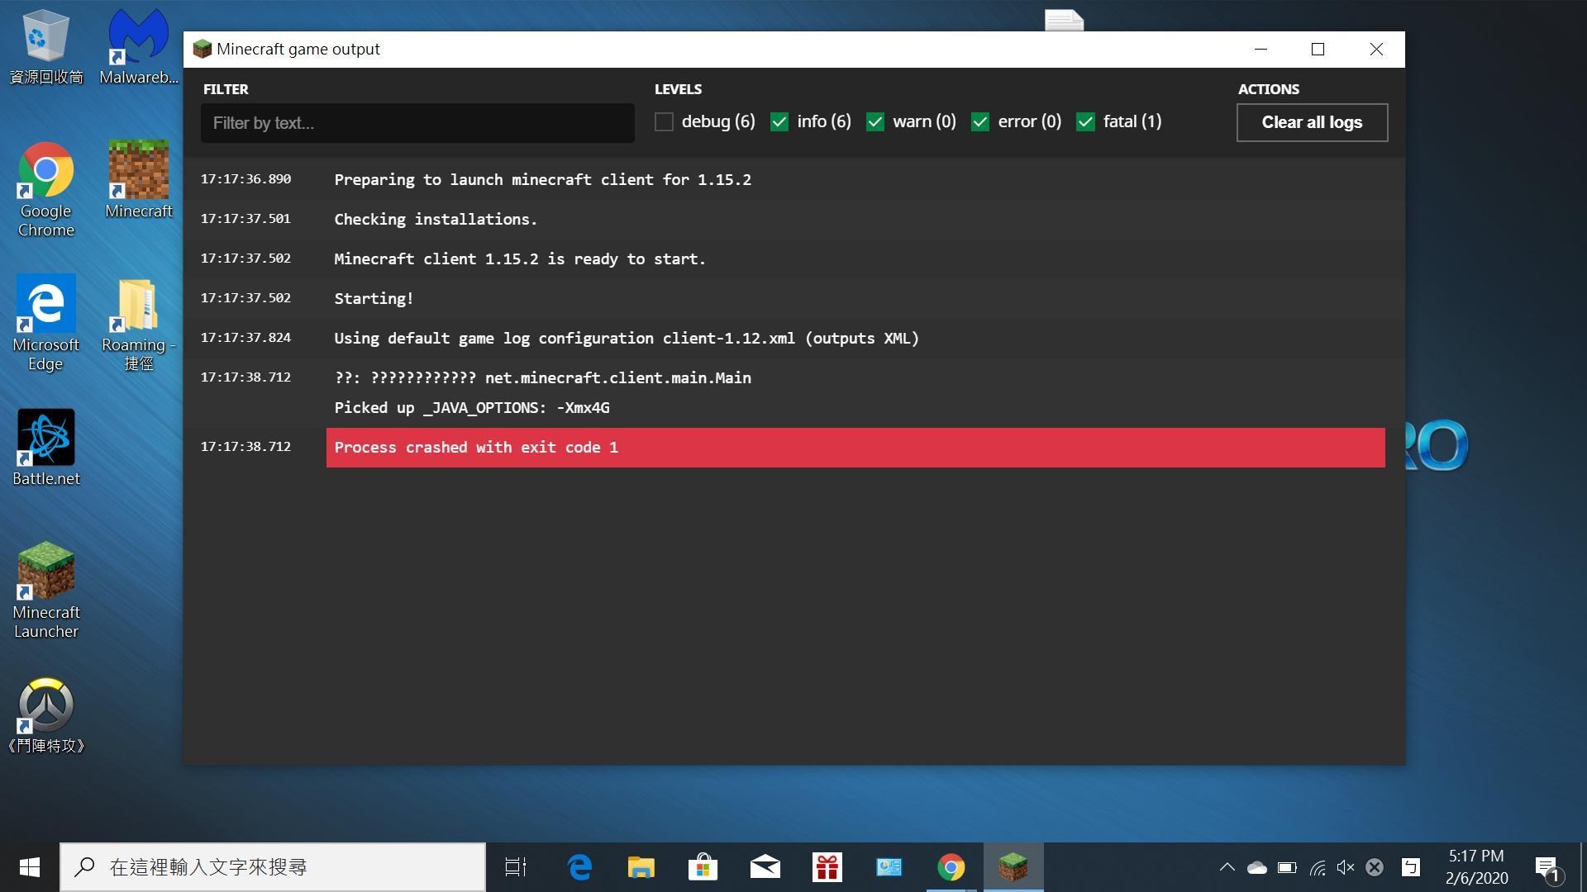
Task: Open Microsoft Store from the taskbar
Action: (x=703, y=867)
